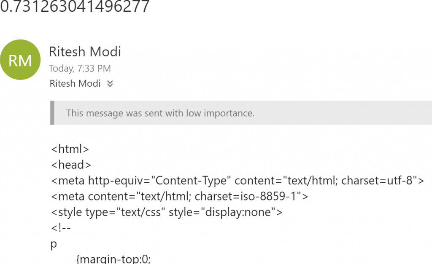Viewport: 432px width, 264px height.
Task: Click the dark gray bar beside the importance banner
Action: [52, 113]
